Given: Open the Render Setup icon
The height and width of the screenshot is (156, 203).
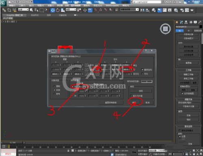Looking at the screenshot, I should tap(182, 10).
